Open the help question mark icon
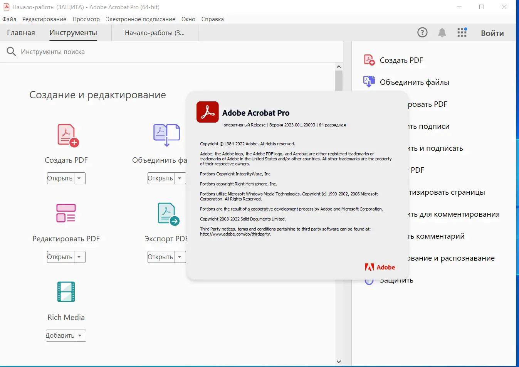This screenshot has height=367, width=519. click(422, 32)
